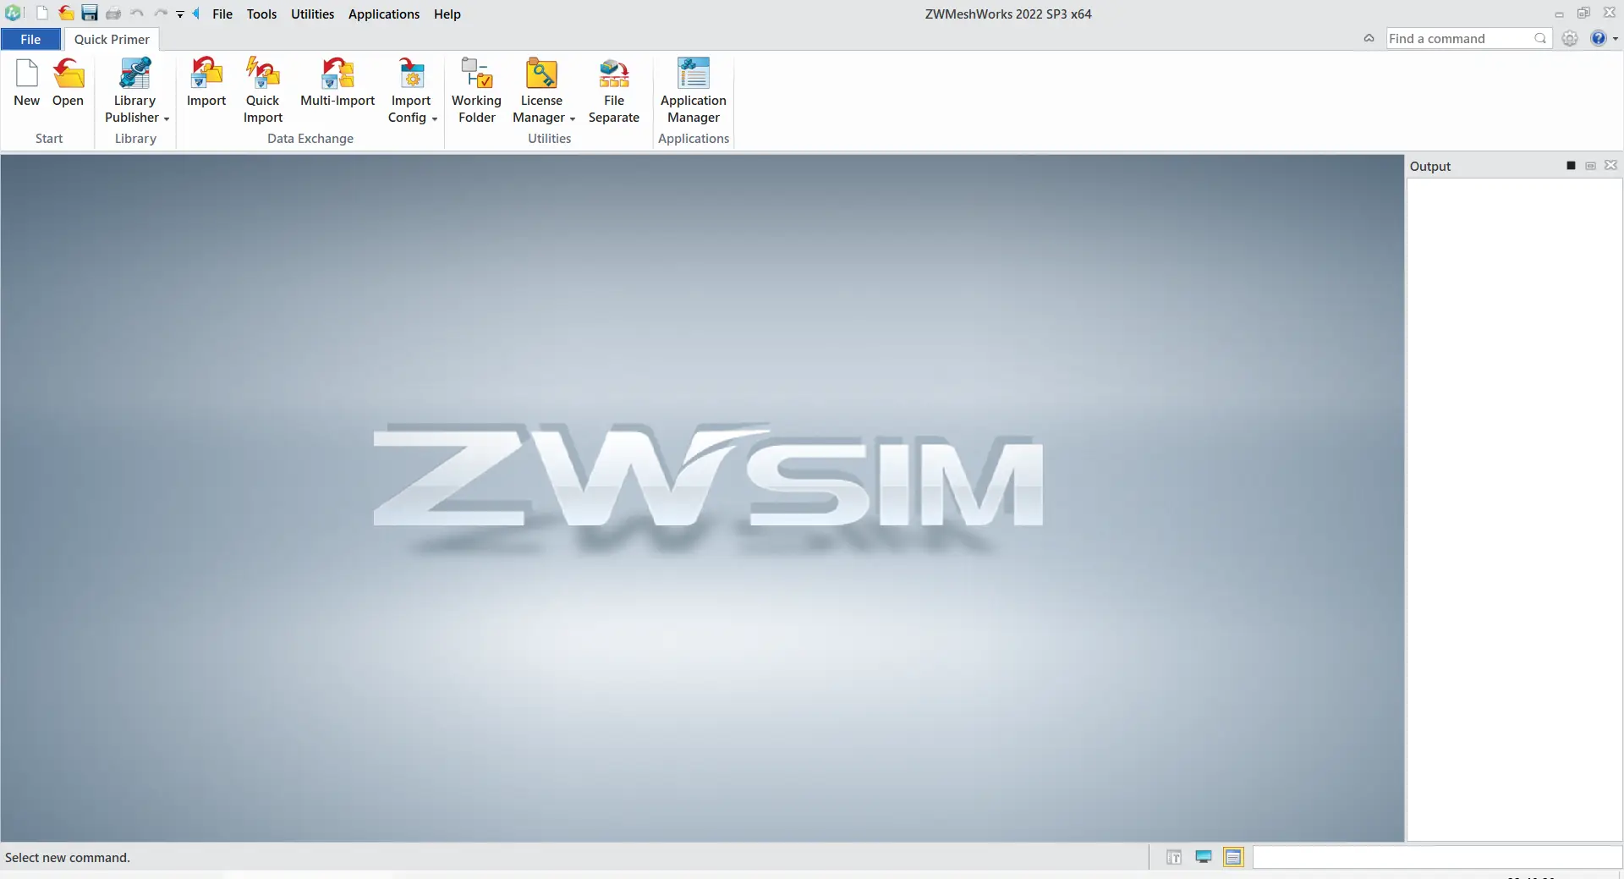This screenshot has height=879, width=1624.
Task: Click the new document icon in quick access toolbar
Action: pos(41,14)
